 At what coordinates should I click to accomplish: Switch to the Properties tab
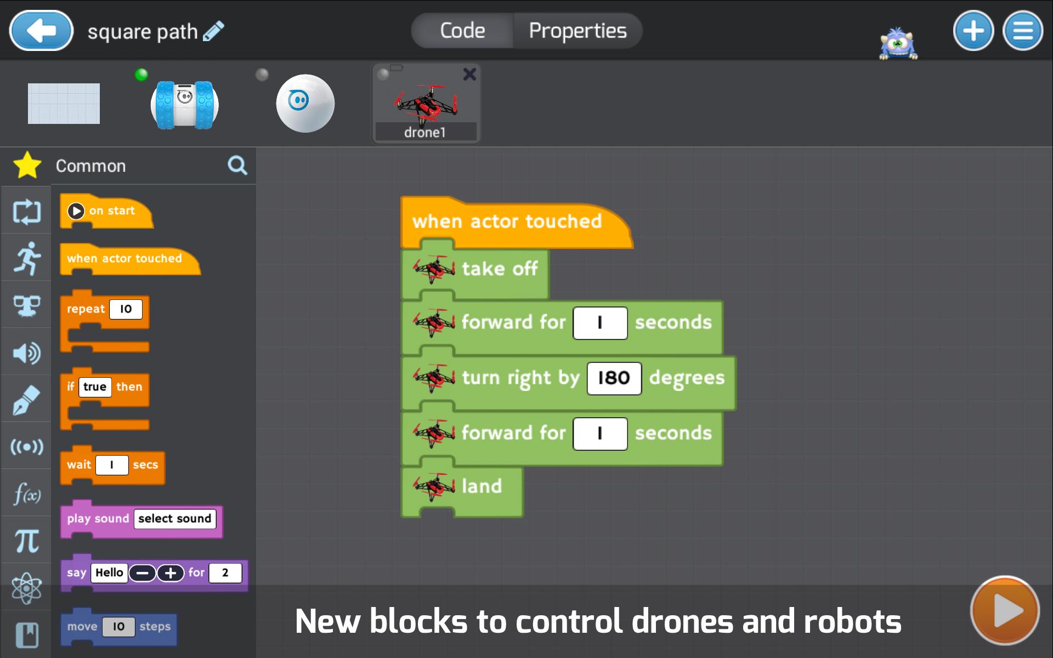coord(579,30)
